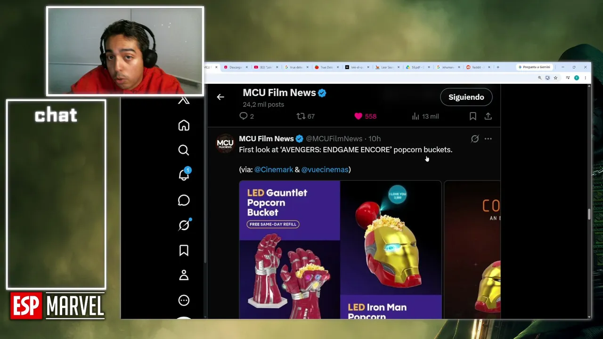Viewport: 603px width, 339px height.
Task: Share the post using the upload arrow icon
Action: [x=488, y=116]
